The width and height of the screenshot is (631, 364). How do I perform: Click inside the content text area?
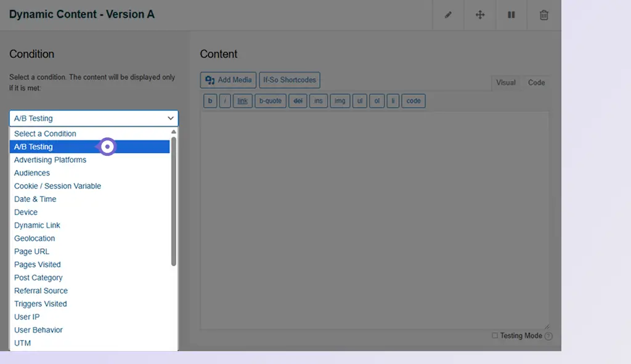click(375, 220)
